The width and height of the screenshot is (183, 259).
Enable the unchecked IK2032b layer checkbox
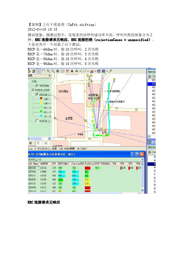click(x=37, y=121)
